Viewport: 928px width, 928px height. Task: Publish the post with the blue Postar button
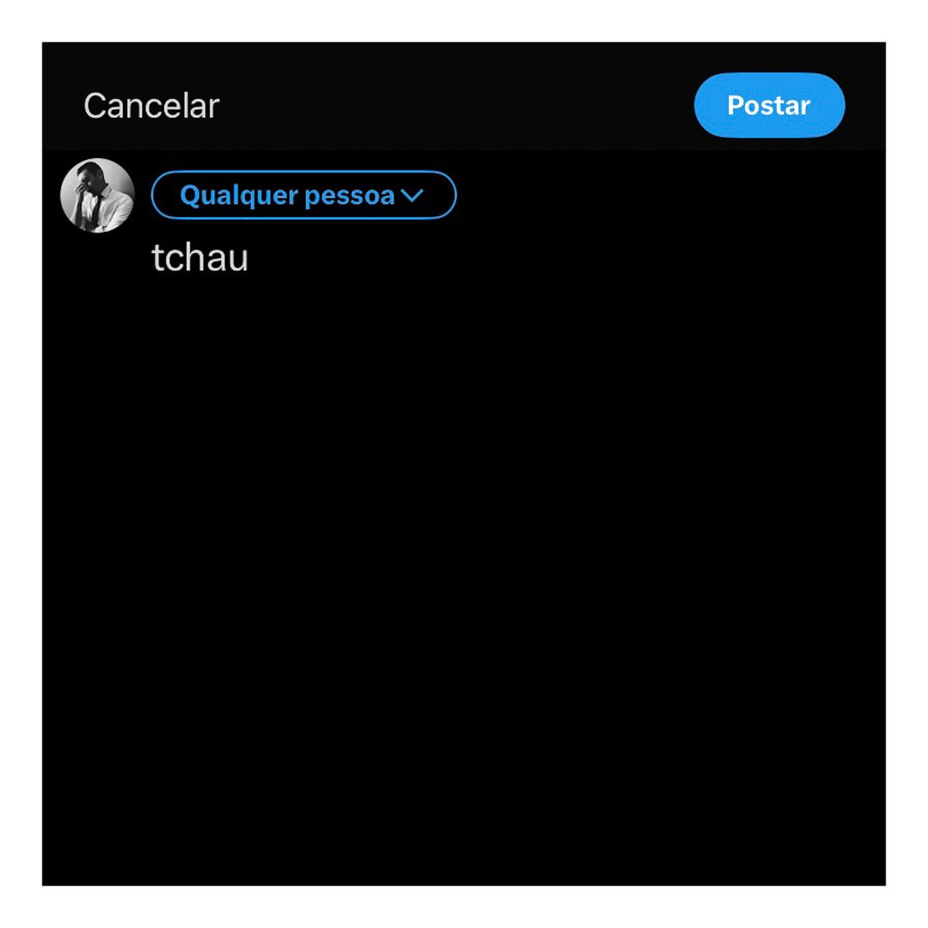[x=769, y=105]
